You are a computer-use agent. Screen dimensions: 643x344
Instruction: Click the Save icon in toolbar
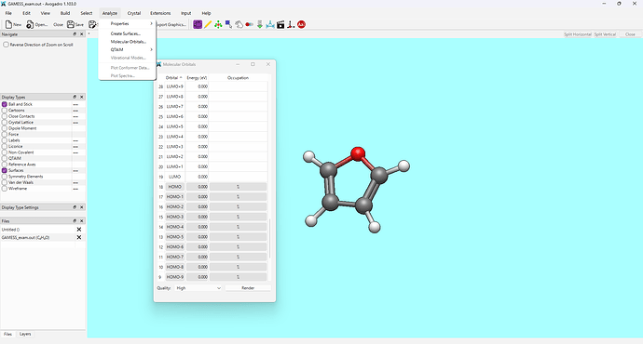(71, 24)
